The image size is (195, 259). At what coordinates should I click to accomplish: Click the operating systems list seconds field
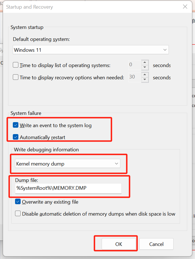click(x=135, y=65)
